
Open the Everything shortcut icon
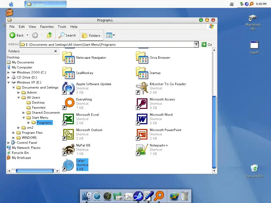[69, 103]
